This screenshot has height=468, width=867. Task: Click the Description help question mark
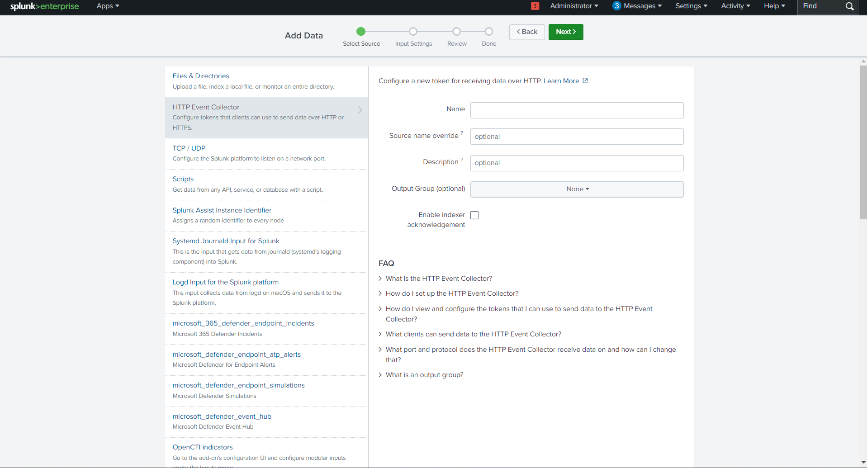[x=462, y=160]
